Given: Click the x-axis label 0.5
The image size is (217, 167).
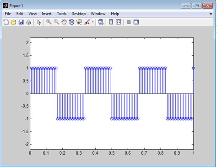Looking at the screenshot, I should click(x=112, y=153).
